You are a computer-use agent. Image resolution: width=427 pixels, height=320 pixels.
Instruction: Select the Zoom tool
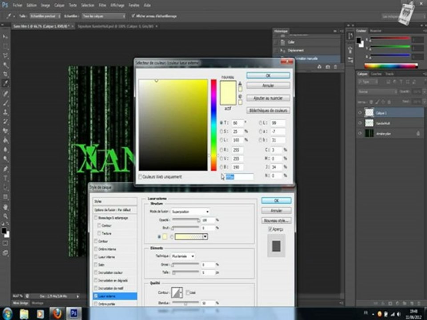(x=5, y=216)
